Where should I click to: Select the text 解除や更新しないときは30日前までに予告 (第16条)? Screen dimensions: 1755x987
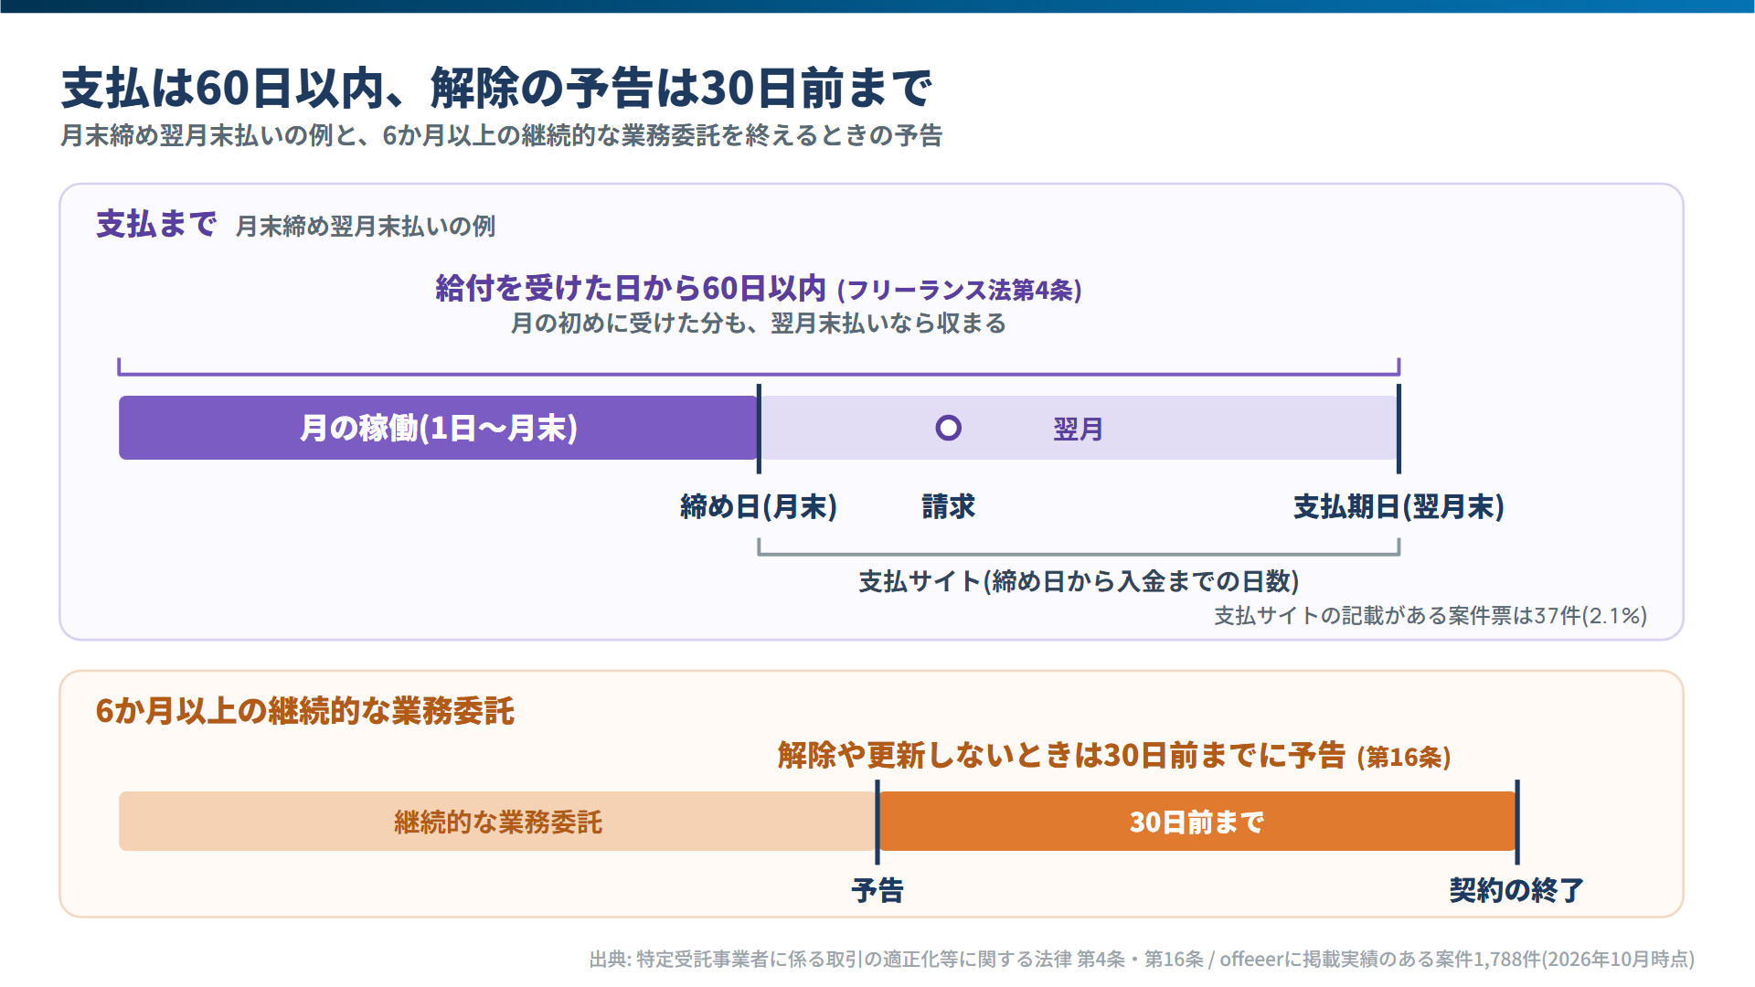(1114, 756)
